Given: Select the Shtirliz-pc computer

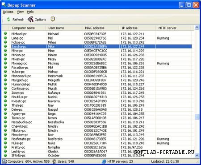Looking at the screenshot, I should coord(18,155).
